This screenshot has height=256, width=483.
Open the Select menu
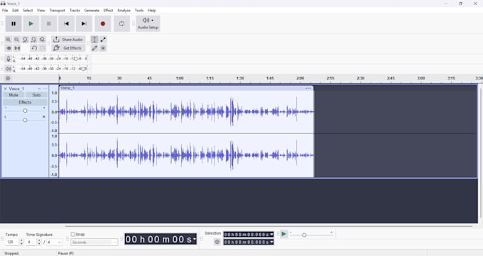pos(28,11)
